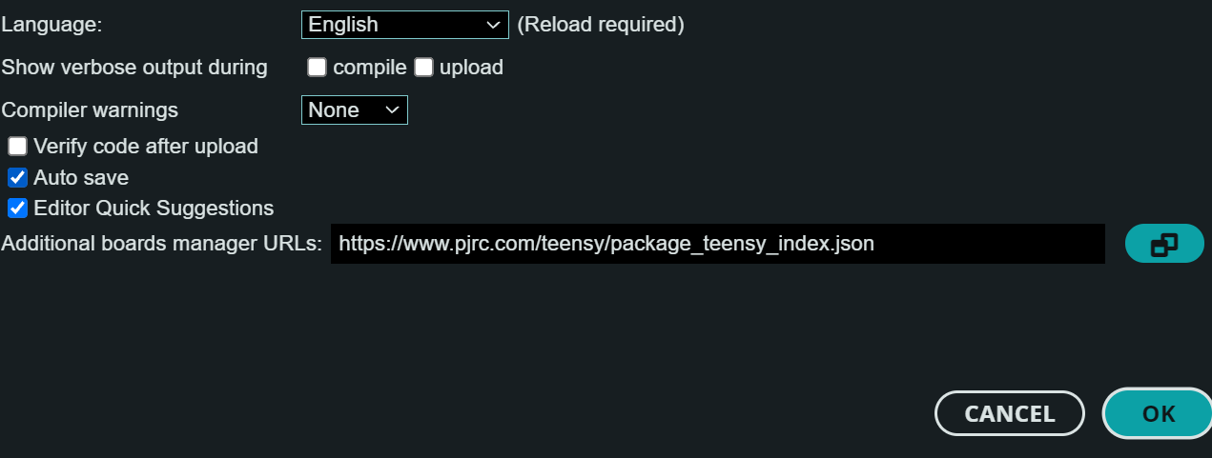Enable verbose output during upload
The width and height of the screenshot is (1212, 458).
pos(424,68)
